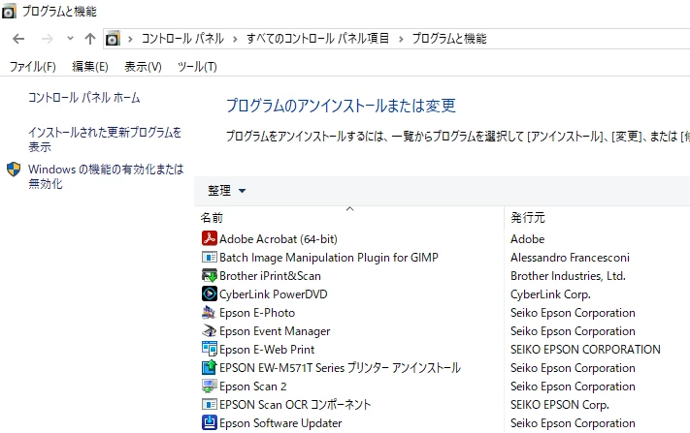Viewport: 690px width, 433px height.
Task: Click the プログラムと機能 breadcrumb
Action: click(x=449, y=39)
